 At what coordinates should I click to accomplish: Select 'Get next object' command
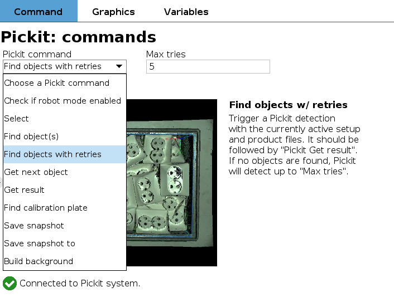(36, 172)
